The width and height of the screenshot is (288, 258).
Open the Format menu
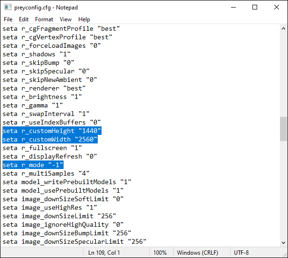[x=44, y=19]
